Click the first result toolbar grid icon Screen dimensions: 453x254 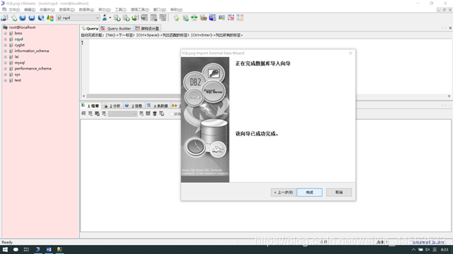click(84, 114)
